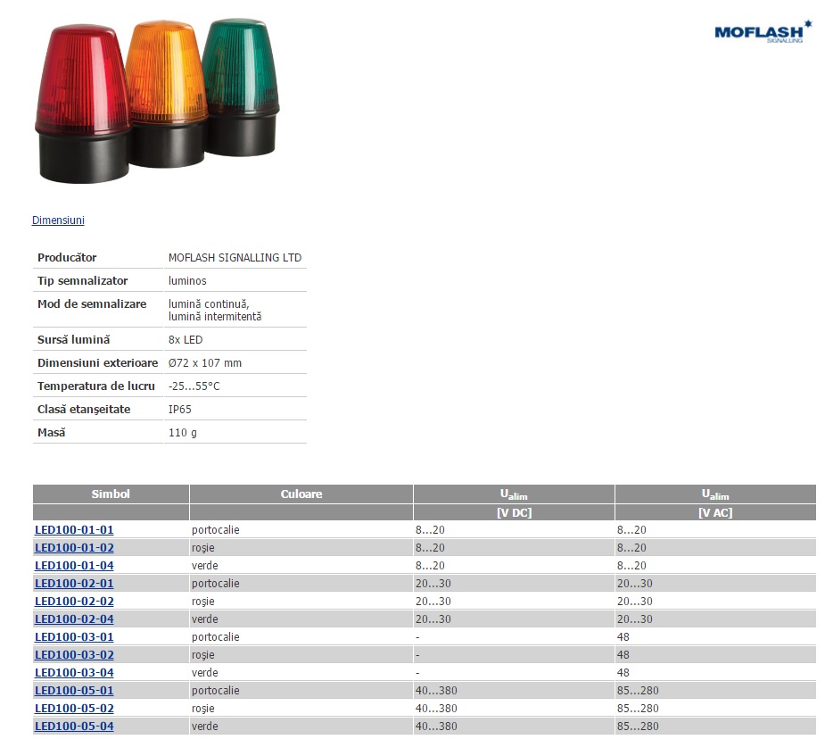Click roșie color in LED100-03-02 row

[203, 655]
